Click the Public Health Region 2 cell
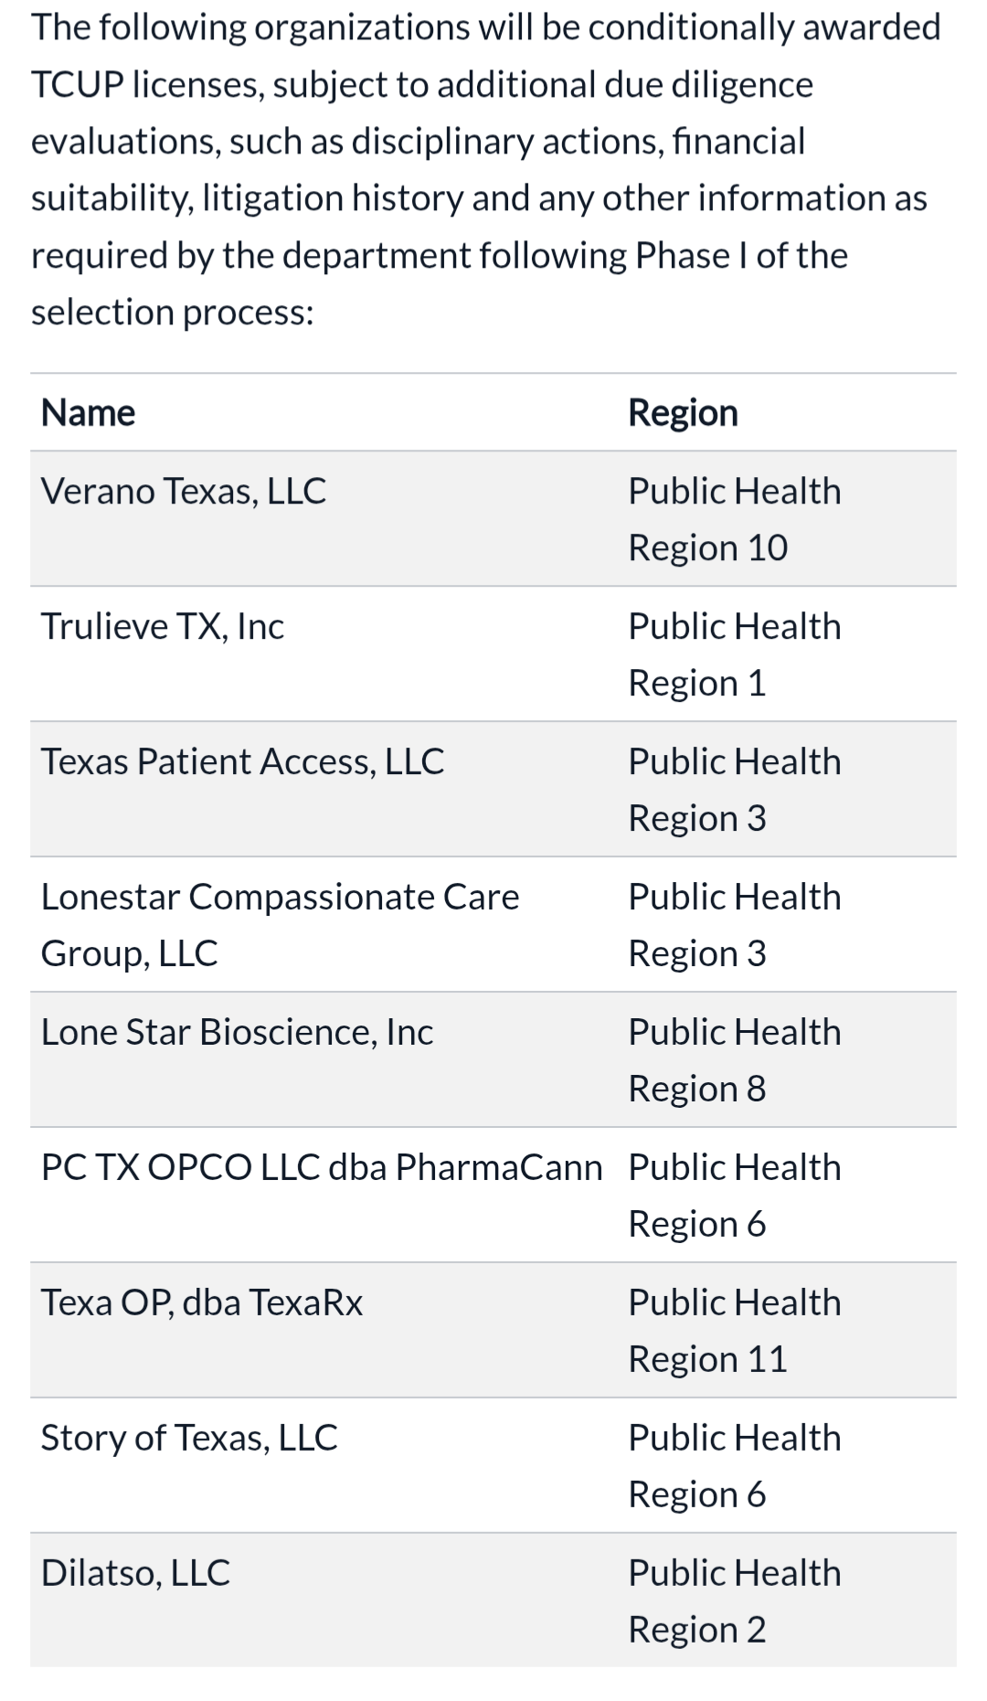The image size is (987, 1701). tap(734, 1601)
